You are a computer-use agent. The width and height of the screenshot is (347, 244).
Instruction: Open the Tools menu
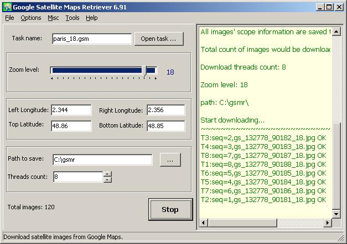pyautogui.click(x=72, y=18)
